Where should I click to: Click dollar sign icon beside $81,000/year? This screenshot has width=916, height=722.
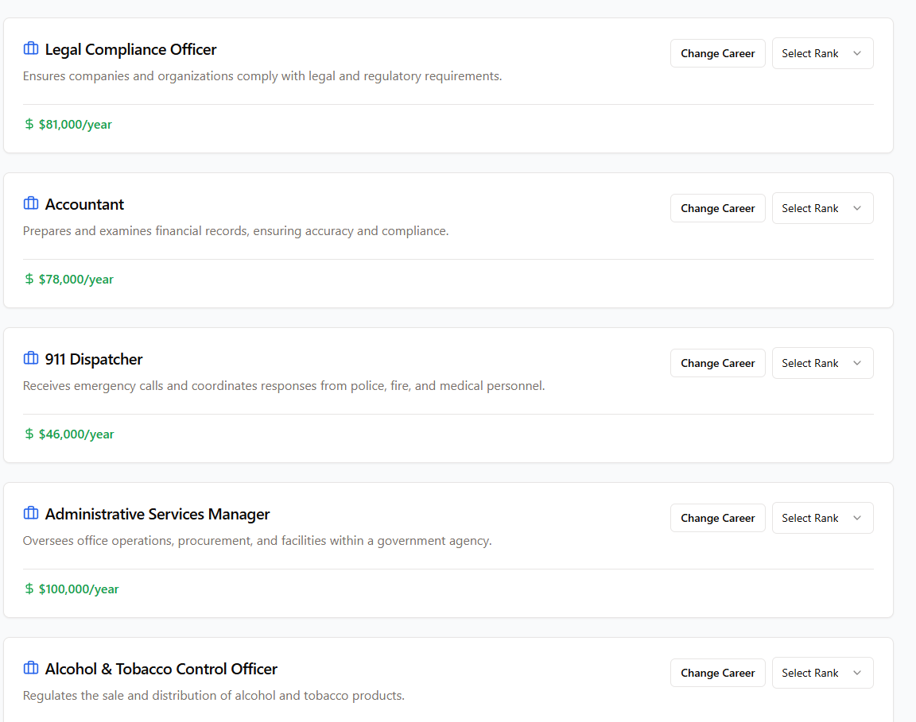click(x=29, y=125)
